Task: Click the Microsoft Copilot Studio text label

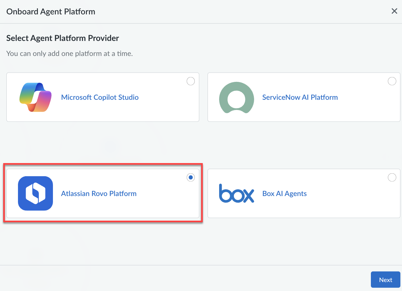Action: click(x=100, y=97)
